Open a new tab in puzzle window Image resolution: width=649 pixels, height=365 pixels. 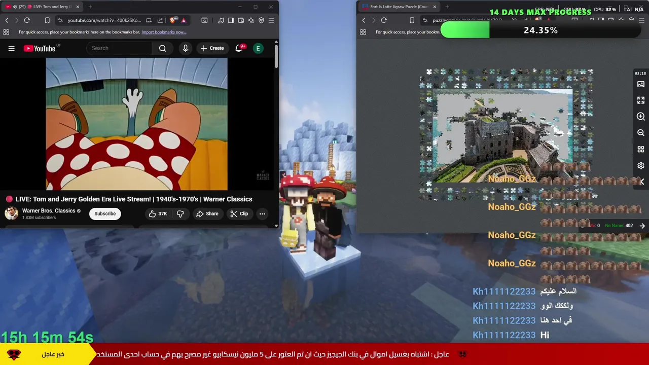pos(447,7)
